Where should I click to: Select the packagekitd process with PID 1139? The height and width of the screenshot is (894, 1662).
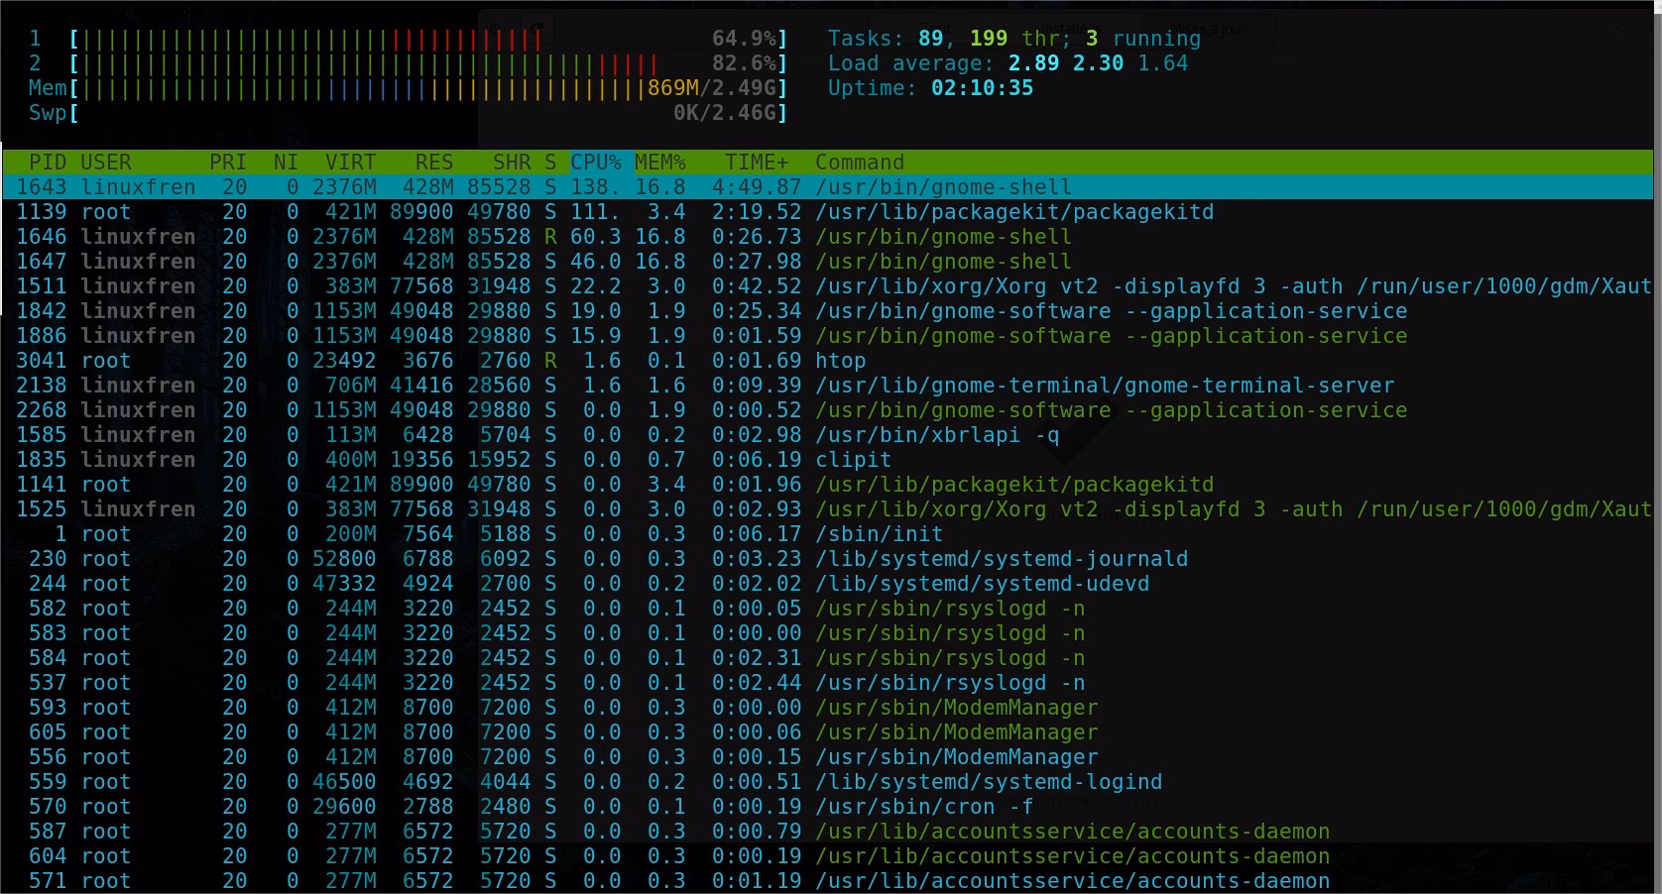[397, 211]
